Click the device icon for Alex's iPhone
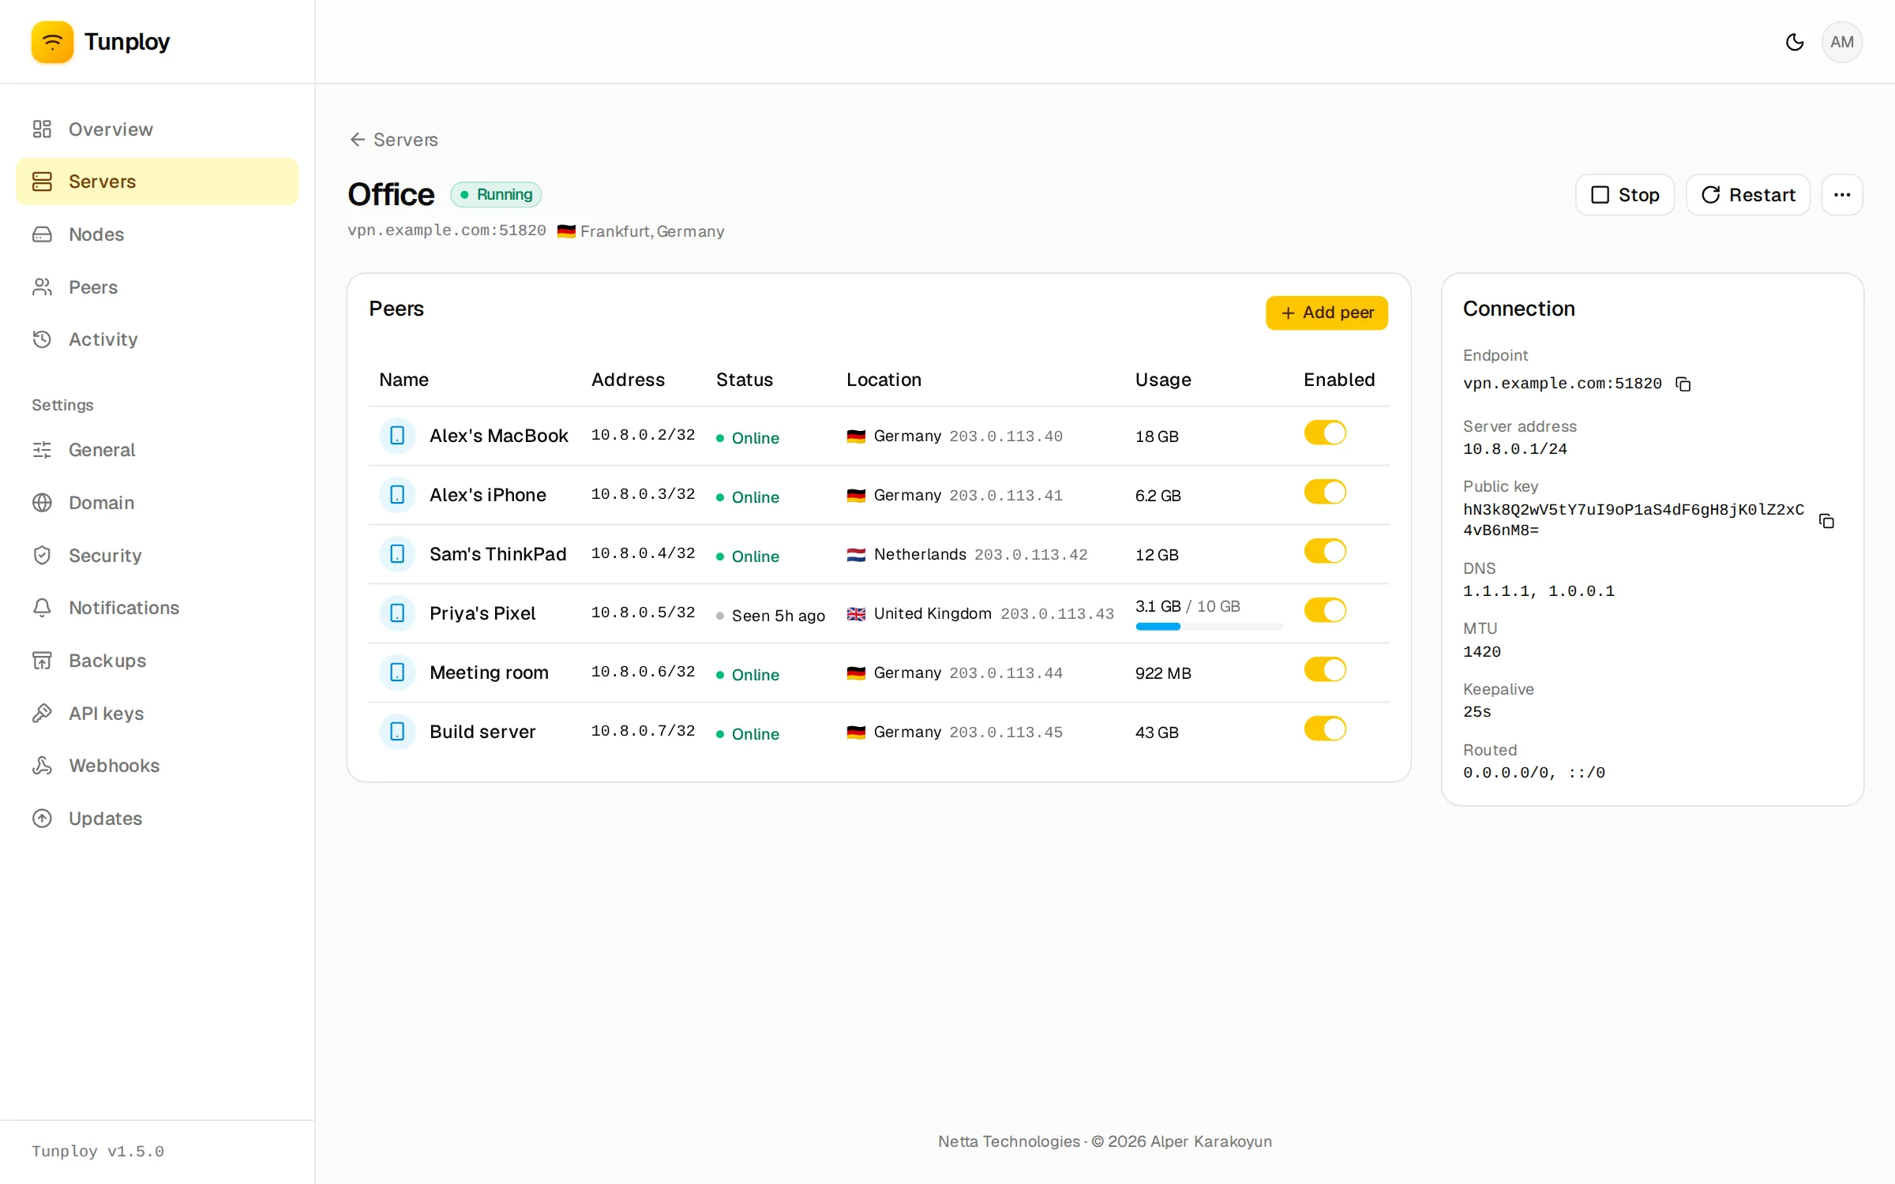Viewport: 1895px width, 1184px height. 397,495
